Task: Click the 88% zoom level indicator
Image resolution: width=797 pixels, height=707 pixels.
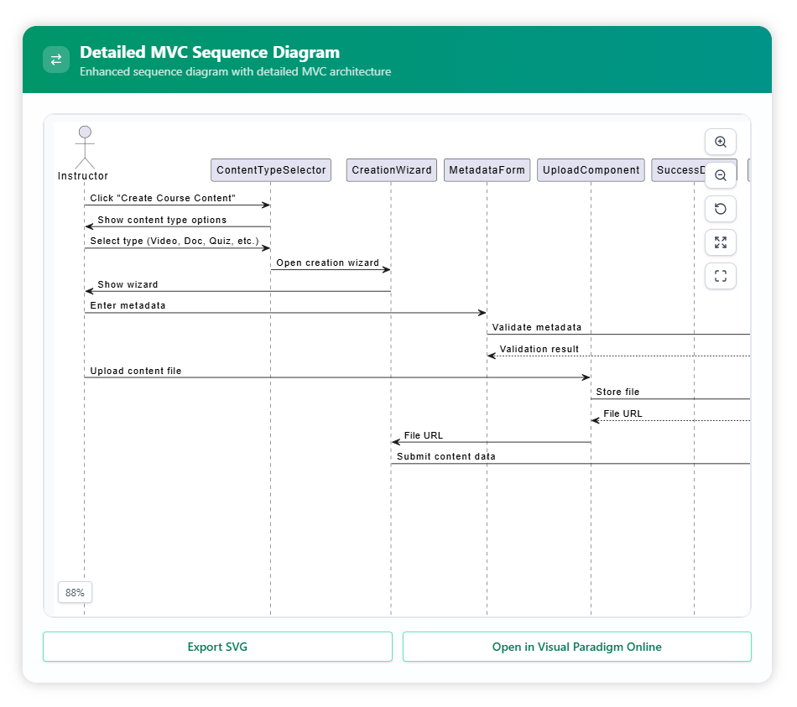Action: pyautogui.click(x=75, y=592)
